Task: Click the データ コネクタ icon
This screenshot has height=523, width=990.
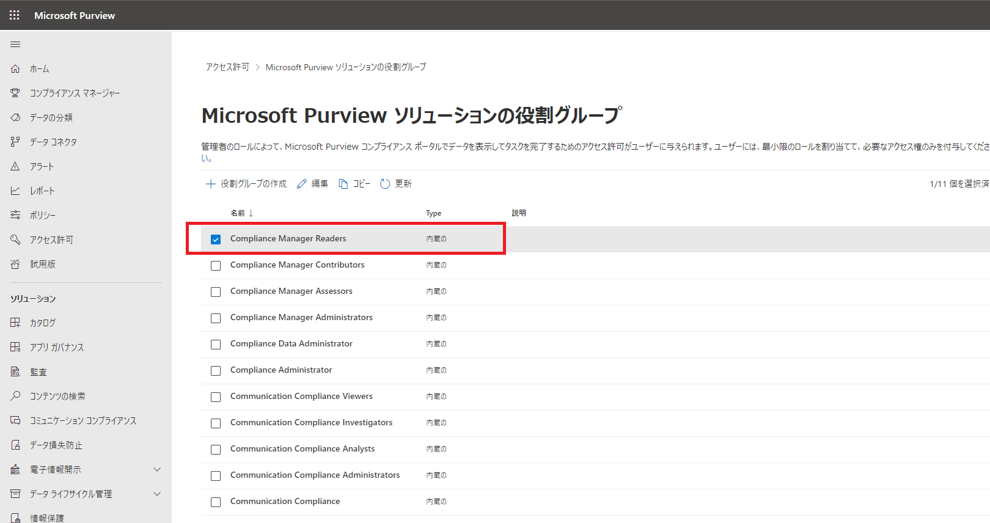Action: 15,142
